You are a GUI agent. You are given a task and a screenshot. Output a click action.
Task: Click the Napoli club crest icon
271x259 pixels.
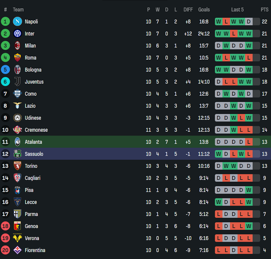(17, 21)
